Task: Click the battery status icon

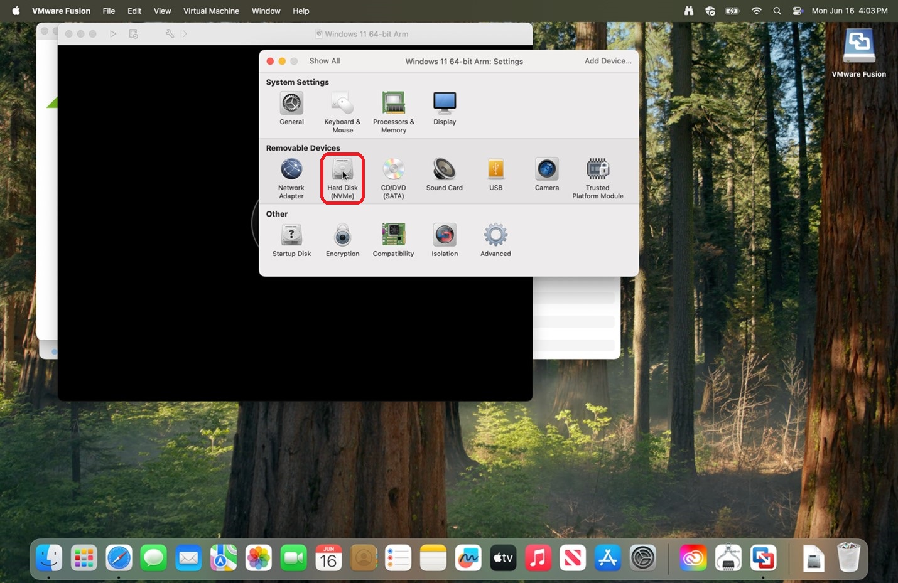Action: coord(732,11)
